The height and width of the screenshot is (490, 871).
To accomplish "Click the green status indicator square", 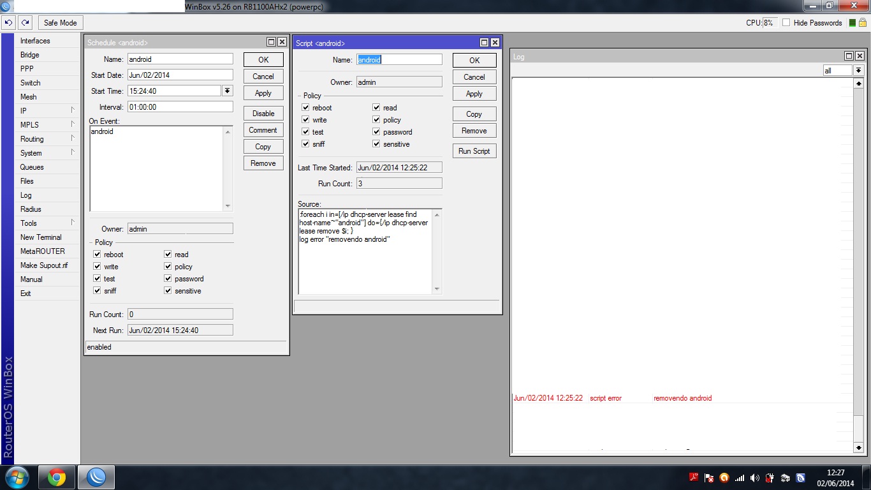I will coord(853,23).
